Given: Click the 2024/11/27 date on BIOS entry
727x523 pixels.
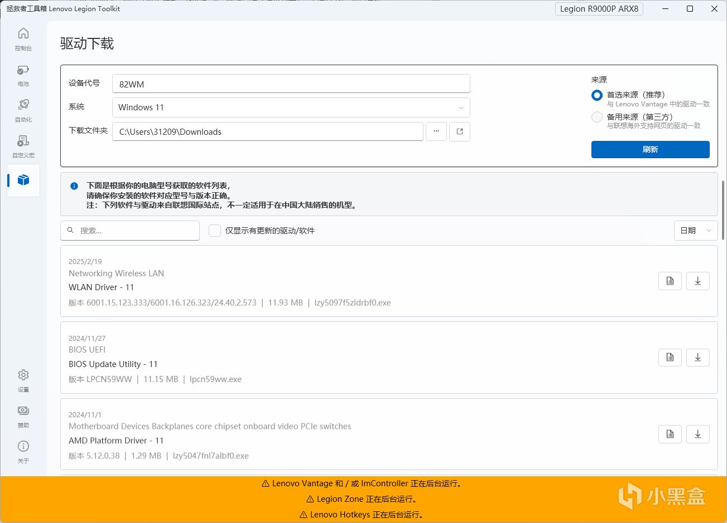Looking at the screenshot, I should pyautogui.click(x=87, y=338).
